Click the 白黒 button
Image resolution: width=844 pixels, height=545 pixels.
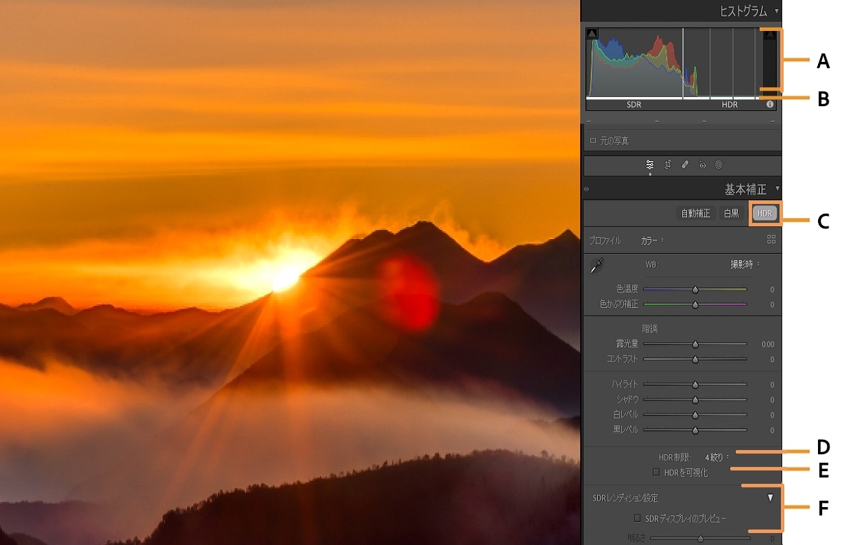(x=731, y=213)
